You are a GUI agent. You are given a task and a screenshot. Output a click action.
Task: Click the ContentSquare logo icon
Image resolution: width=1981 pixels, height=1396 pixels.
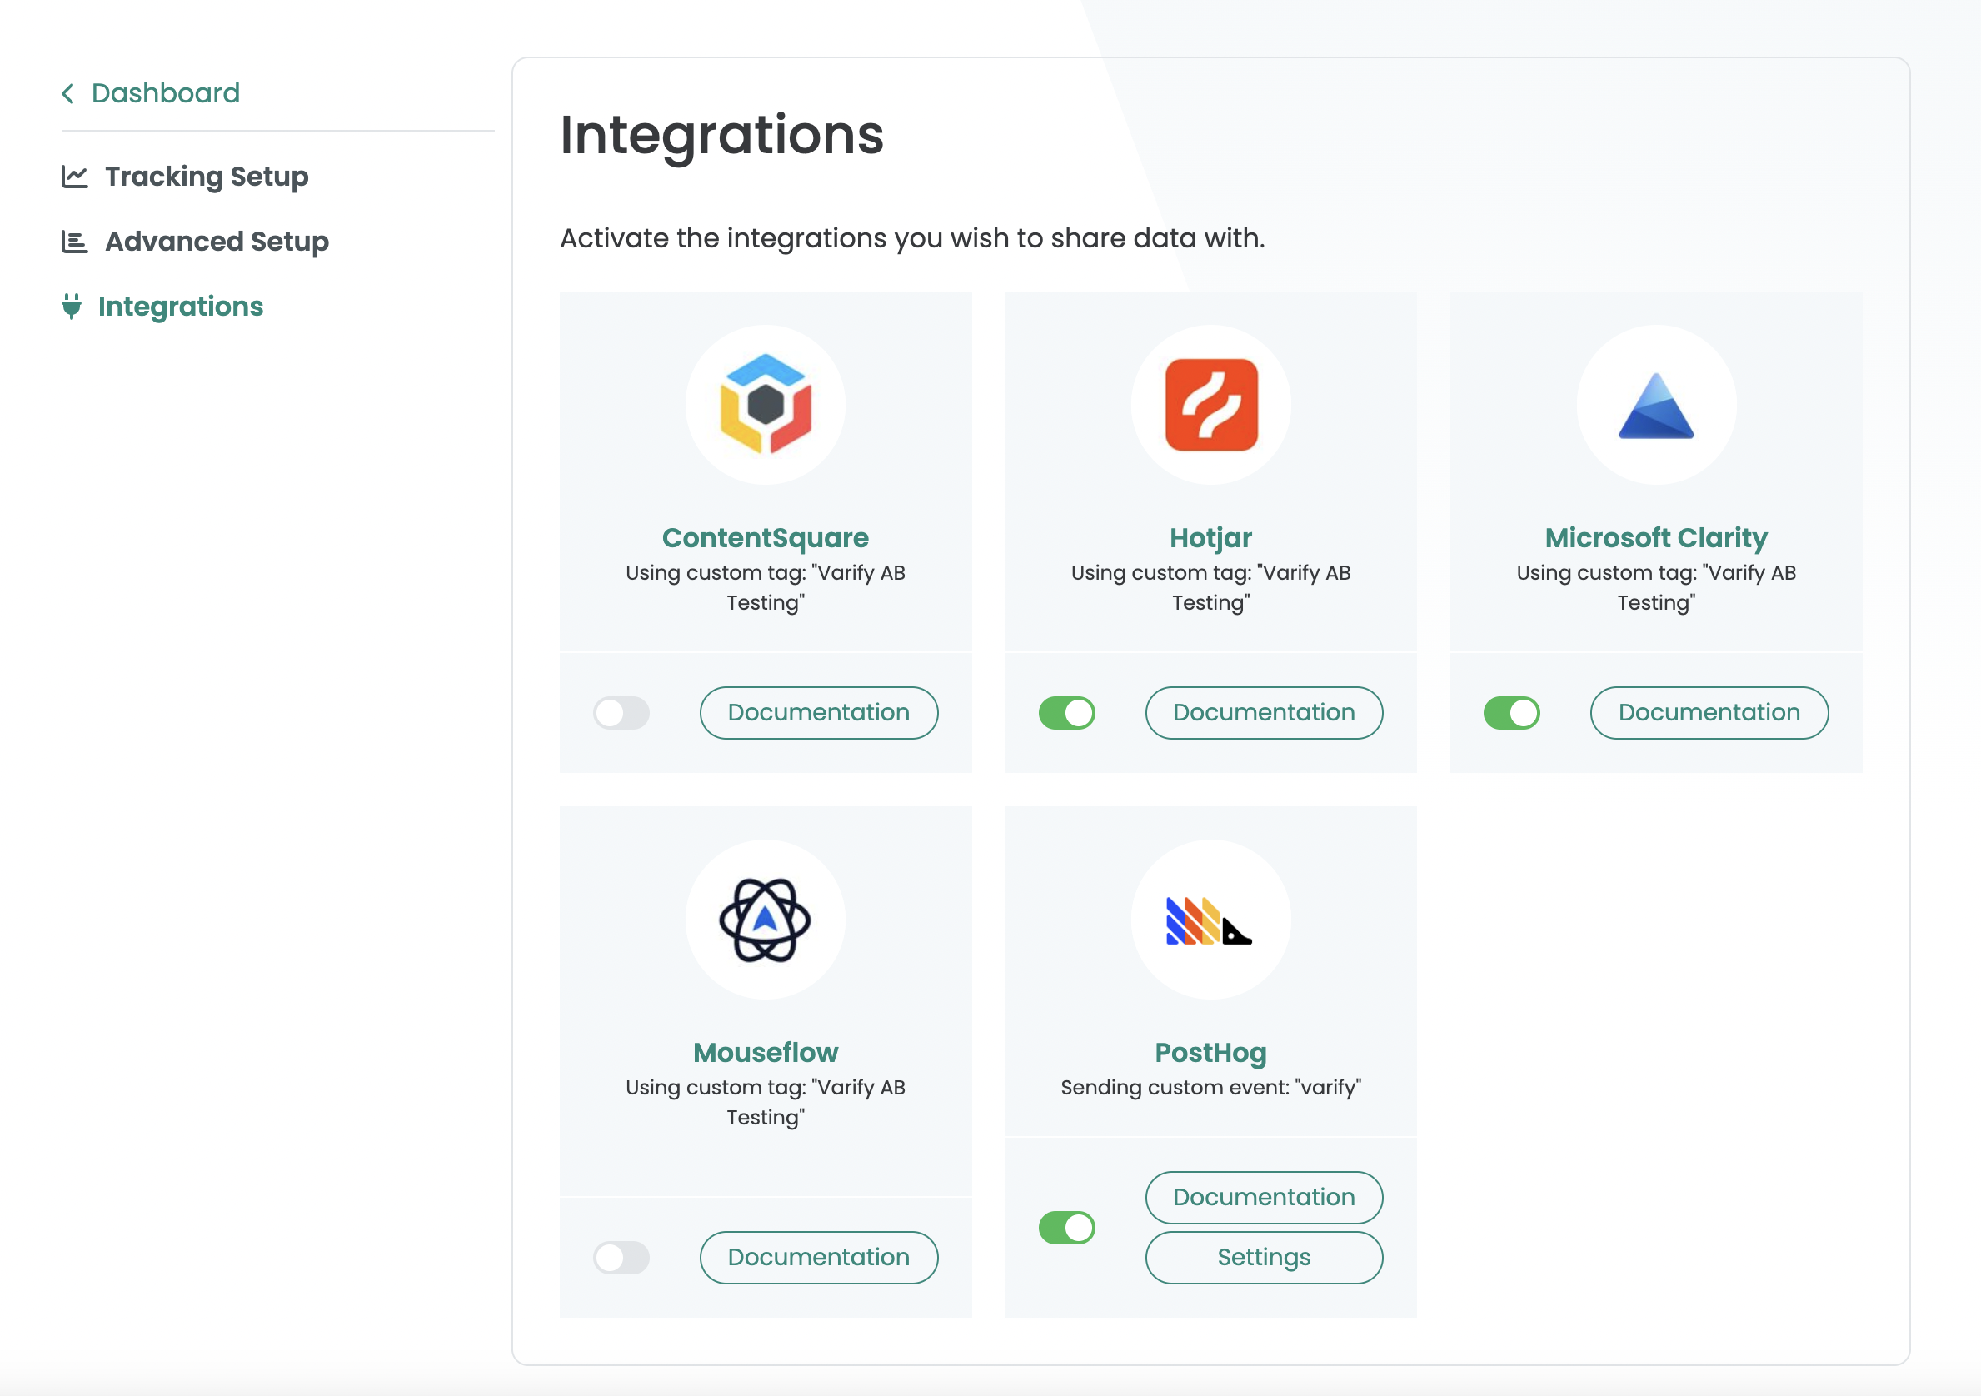pos(766,404)
